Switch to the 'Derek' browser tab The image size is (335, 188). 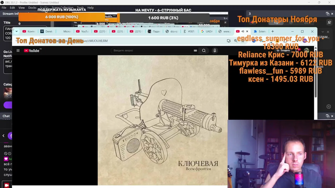[47, 31]
